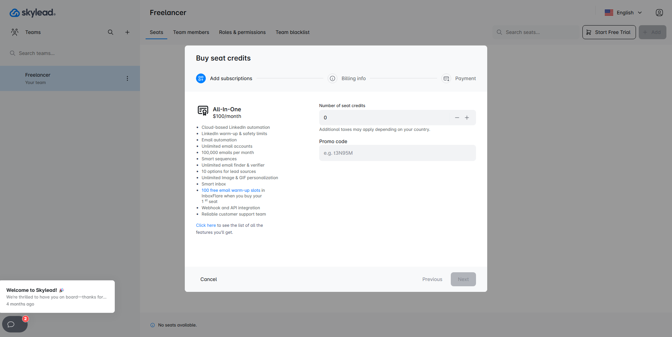Image resolution: width=672 pixels, height=337 pixels.
Task: Click the Add subscriptions step icon
Action: [201, 78]
